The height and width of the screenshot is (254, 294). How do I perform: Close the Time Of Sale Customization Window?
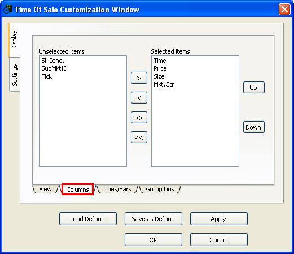point(284,9)
